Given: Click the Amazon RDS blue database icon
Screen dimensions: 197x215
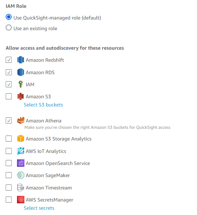Looking at the screenshot, I should 21,72.
